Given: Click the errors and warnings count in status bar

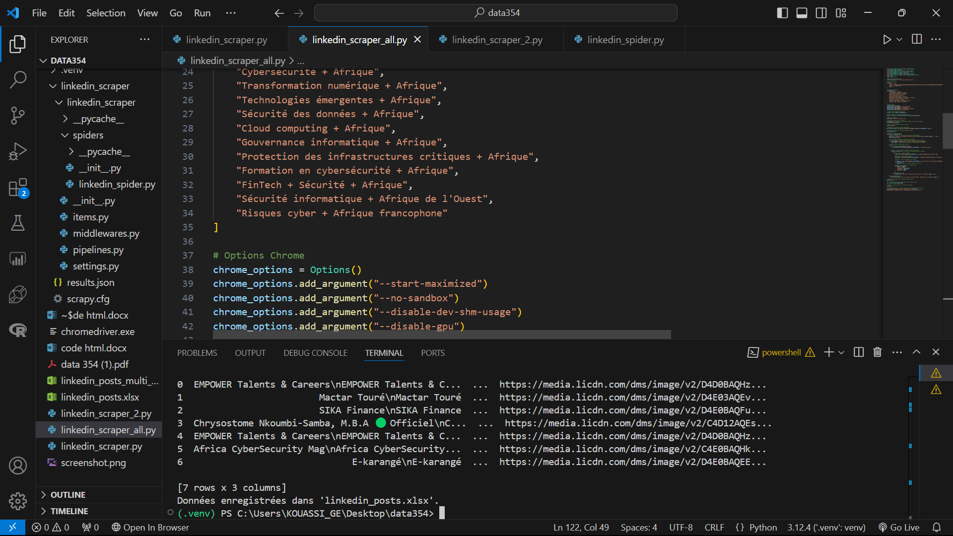Looking at the screenshot, I should [x=50, y=528].
